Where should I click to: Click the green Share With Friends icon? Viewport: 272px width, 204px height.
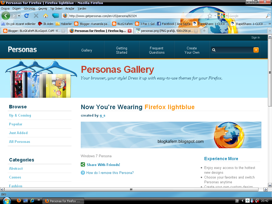[x=83, y=164]
